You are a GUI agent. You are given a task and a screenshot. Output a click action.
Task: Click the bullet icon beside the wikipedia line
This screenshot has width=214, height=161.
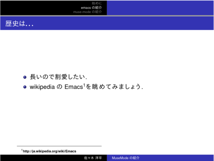pos(25,87)
